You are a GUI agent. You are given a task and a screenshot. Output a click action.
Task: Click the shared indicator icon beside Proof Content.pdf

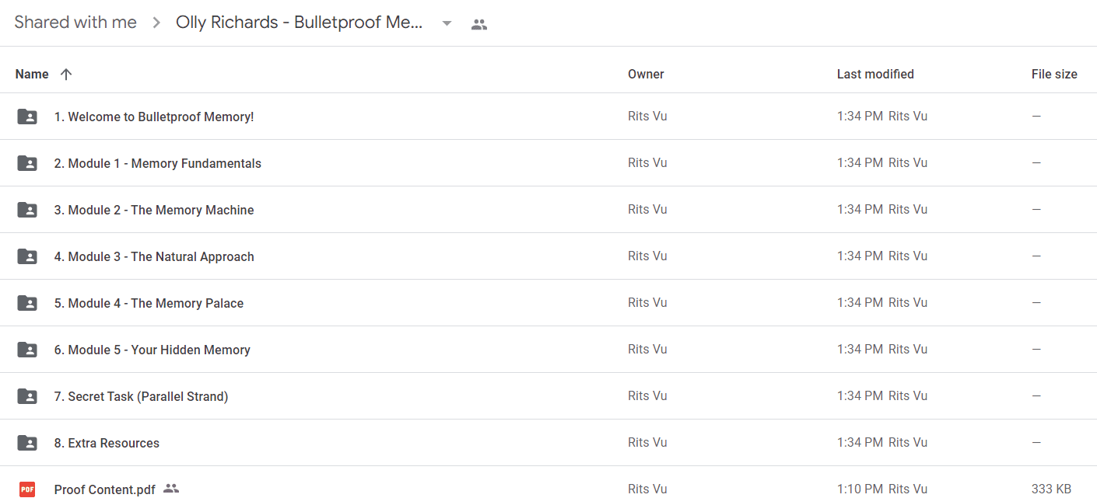171,489
